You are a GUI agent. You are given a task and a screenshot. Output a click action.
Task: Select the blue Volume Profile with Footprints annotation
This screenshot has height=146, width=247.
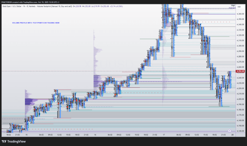click(x=36, y=23)
